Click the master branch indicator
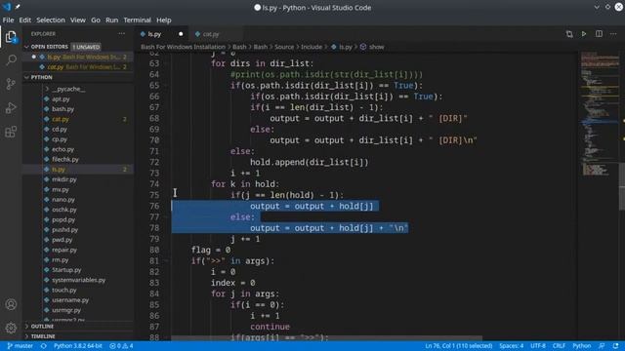Viewport: 625px width, 351px height. coord(20,346)
